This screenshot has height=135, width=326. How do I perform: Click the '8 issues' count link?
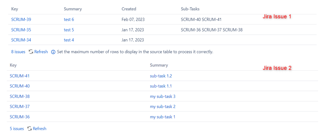click(x=18, y=52)
